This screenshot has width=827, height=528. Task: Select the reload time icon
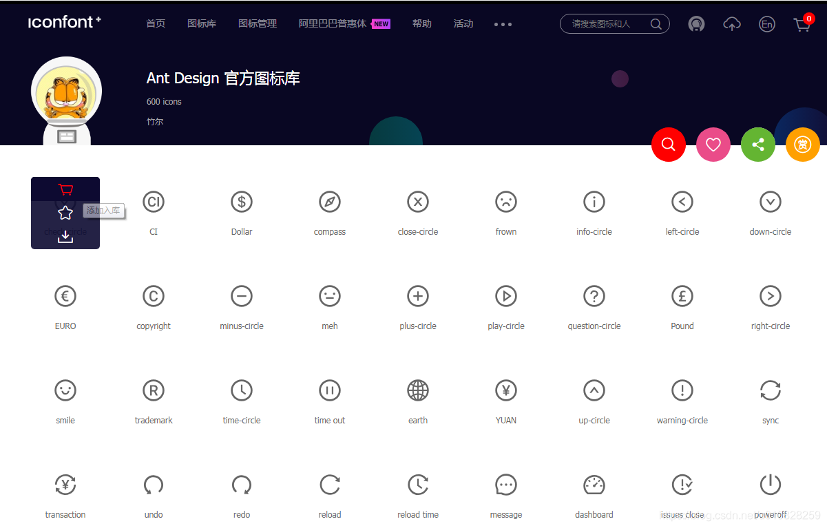(418, 485)
